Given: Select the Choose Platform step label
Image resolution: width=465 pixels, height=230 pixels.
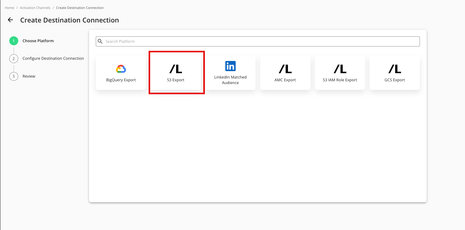Looking at the screenshot, I should tap(38, 41).
